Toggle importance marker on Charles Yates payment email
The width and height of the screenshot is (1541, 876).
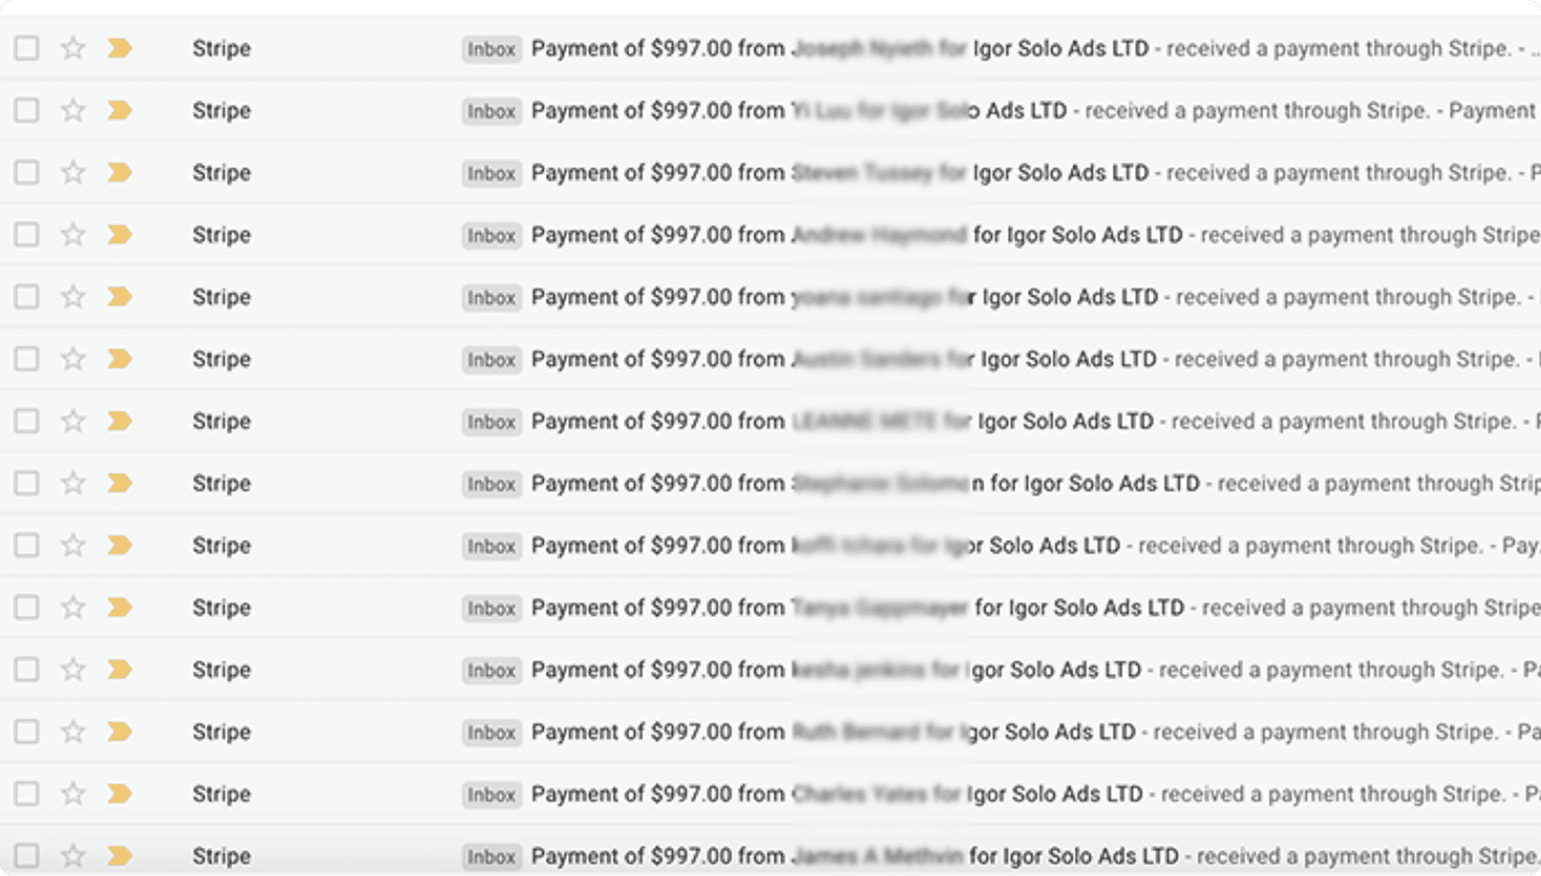tap(119, 794)
